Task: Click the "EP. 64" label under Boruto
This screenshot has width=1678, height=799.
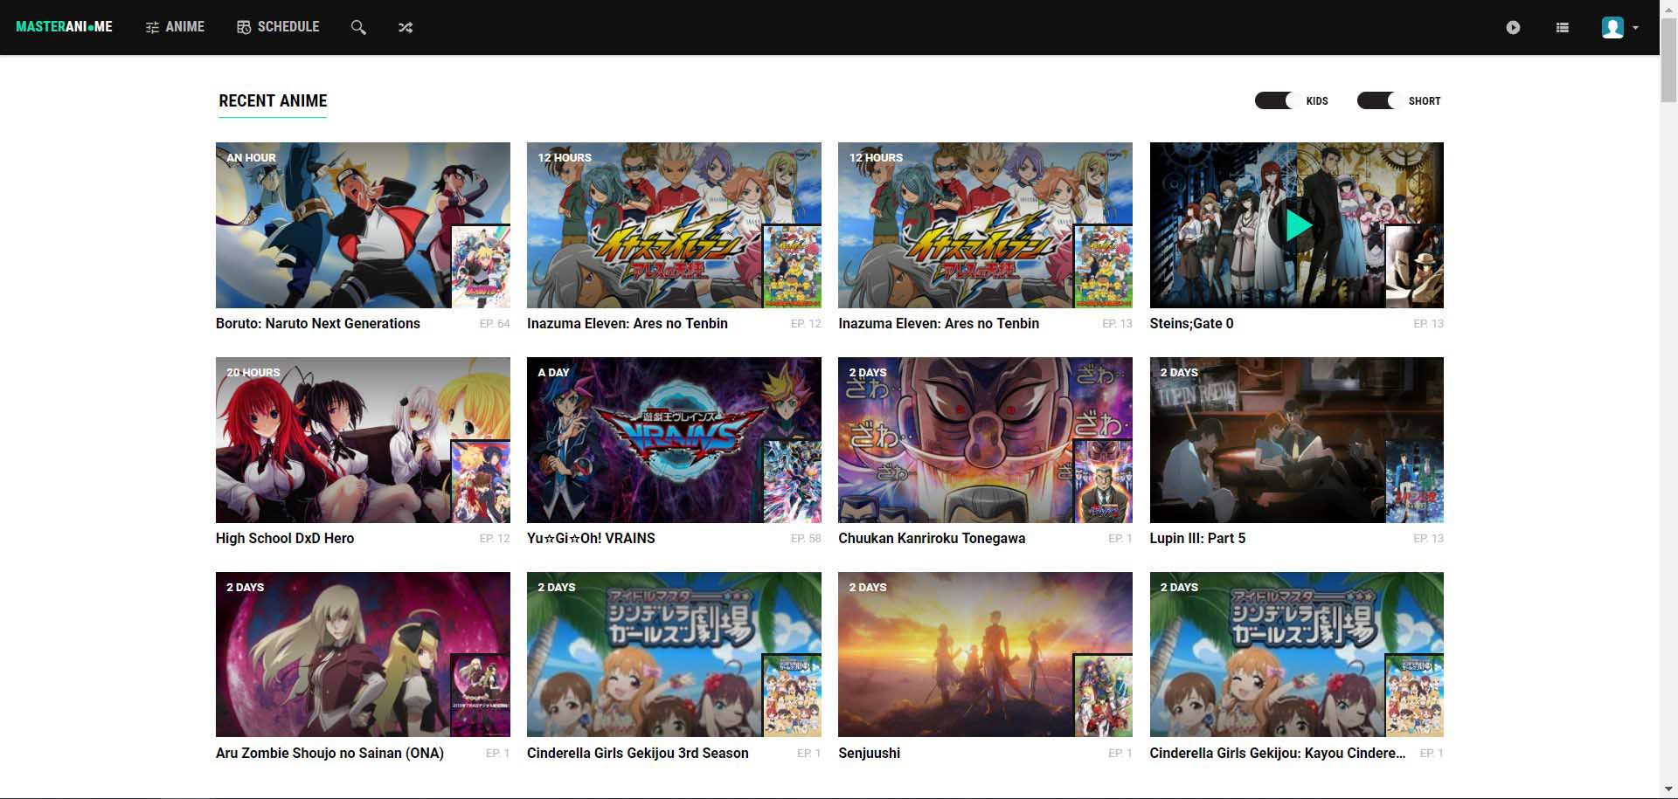Action: 495,324
